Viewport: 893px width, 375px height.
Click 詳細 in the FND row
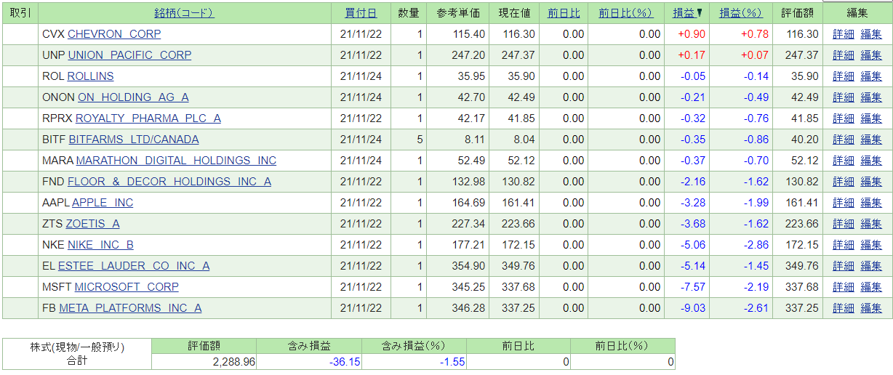click(844, 182)
